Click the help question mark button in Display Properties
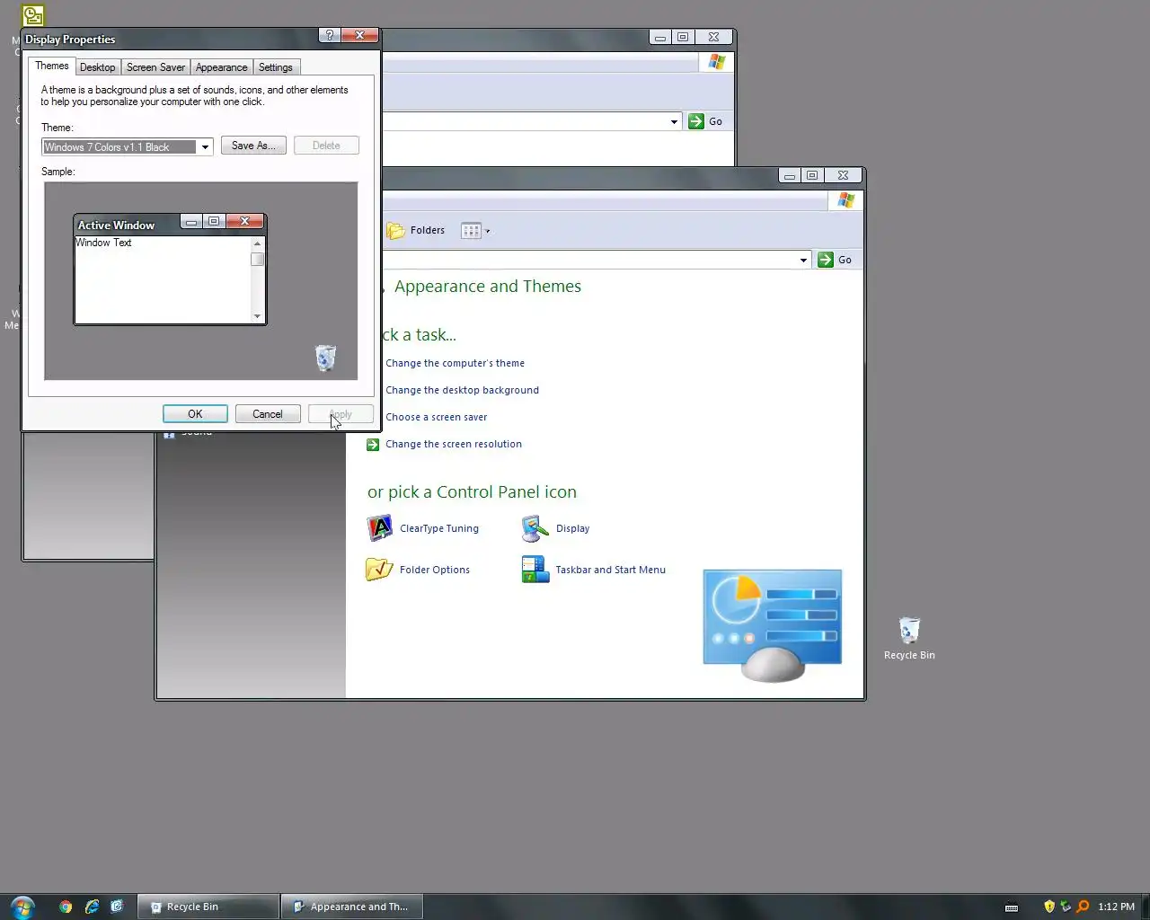This screenshot has width=1150, height=920. click(330, 35)
